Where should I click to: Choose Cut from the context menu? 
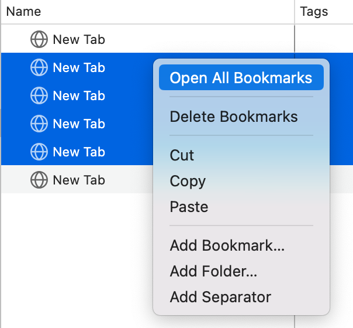coord(182,155)
